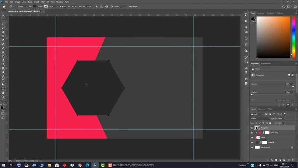Open the Filter menu
The image size is (298, 168).
click(x=42, y=2)
